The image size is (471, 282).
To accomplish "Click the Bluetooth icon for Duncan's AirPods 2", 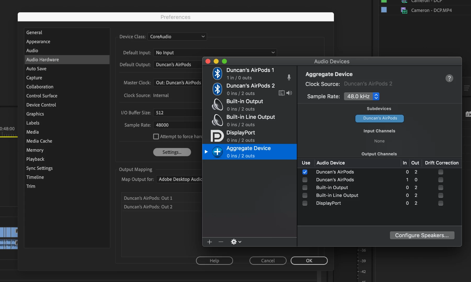I will click(x=217, y=89).
